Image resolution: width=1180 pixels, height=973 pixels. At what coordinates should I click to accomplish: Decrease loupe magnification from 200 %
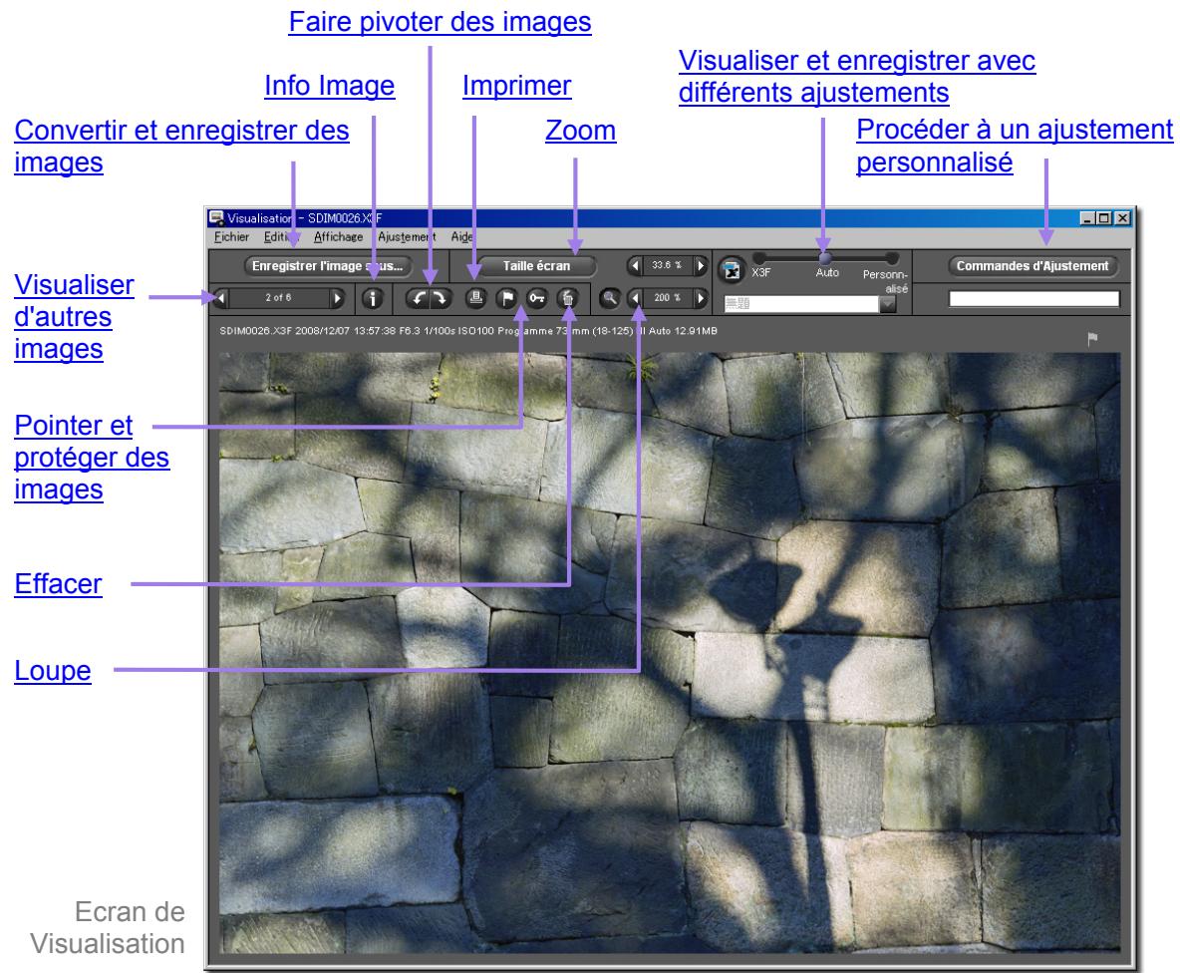(635, 299)
